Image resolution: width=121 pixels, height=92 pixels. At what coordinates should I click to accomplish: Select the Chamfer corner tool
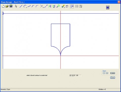tap(33, 6)
